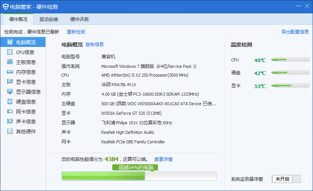Image resolution: width=313 pixels, height=191 pixels.
Task: Click Realtek PCIe GBE Family Controller text
Action: tap(133, 142)
